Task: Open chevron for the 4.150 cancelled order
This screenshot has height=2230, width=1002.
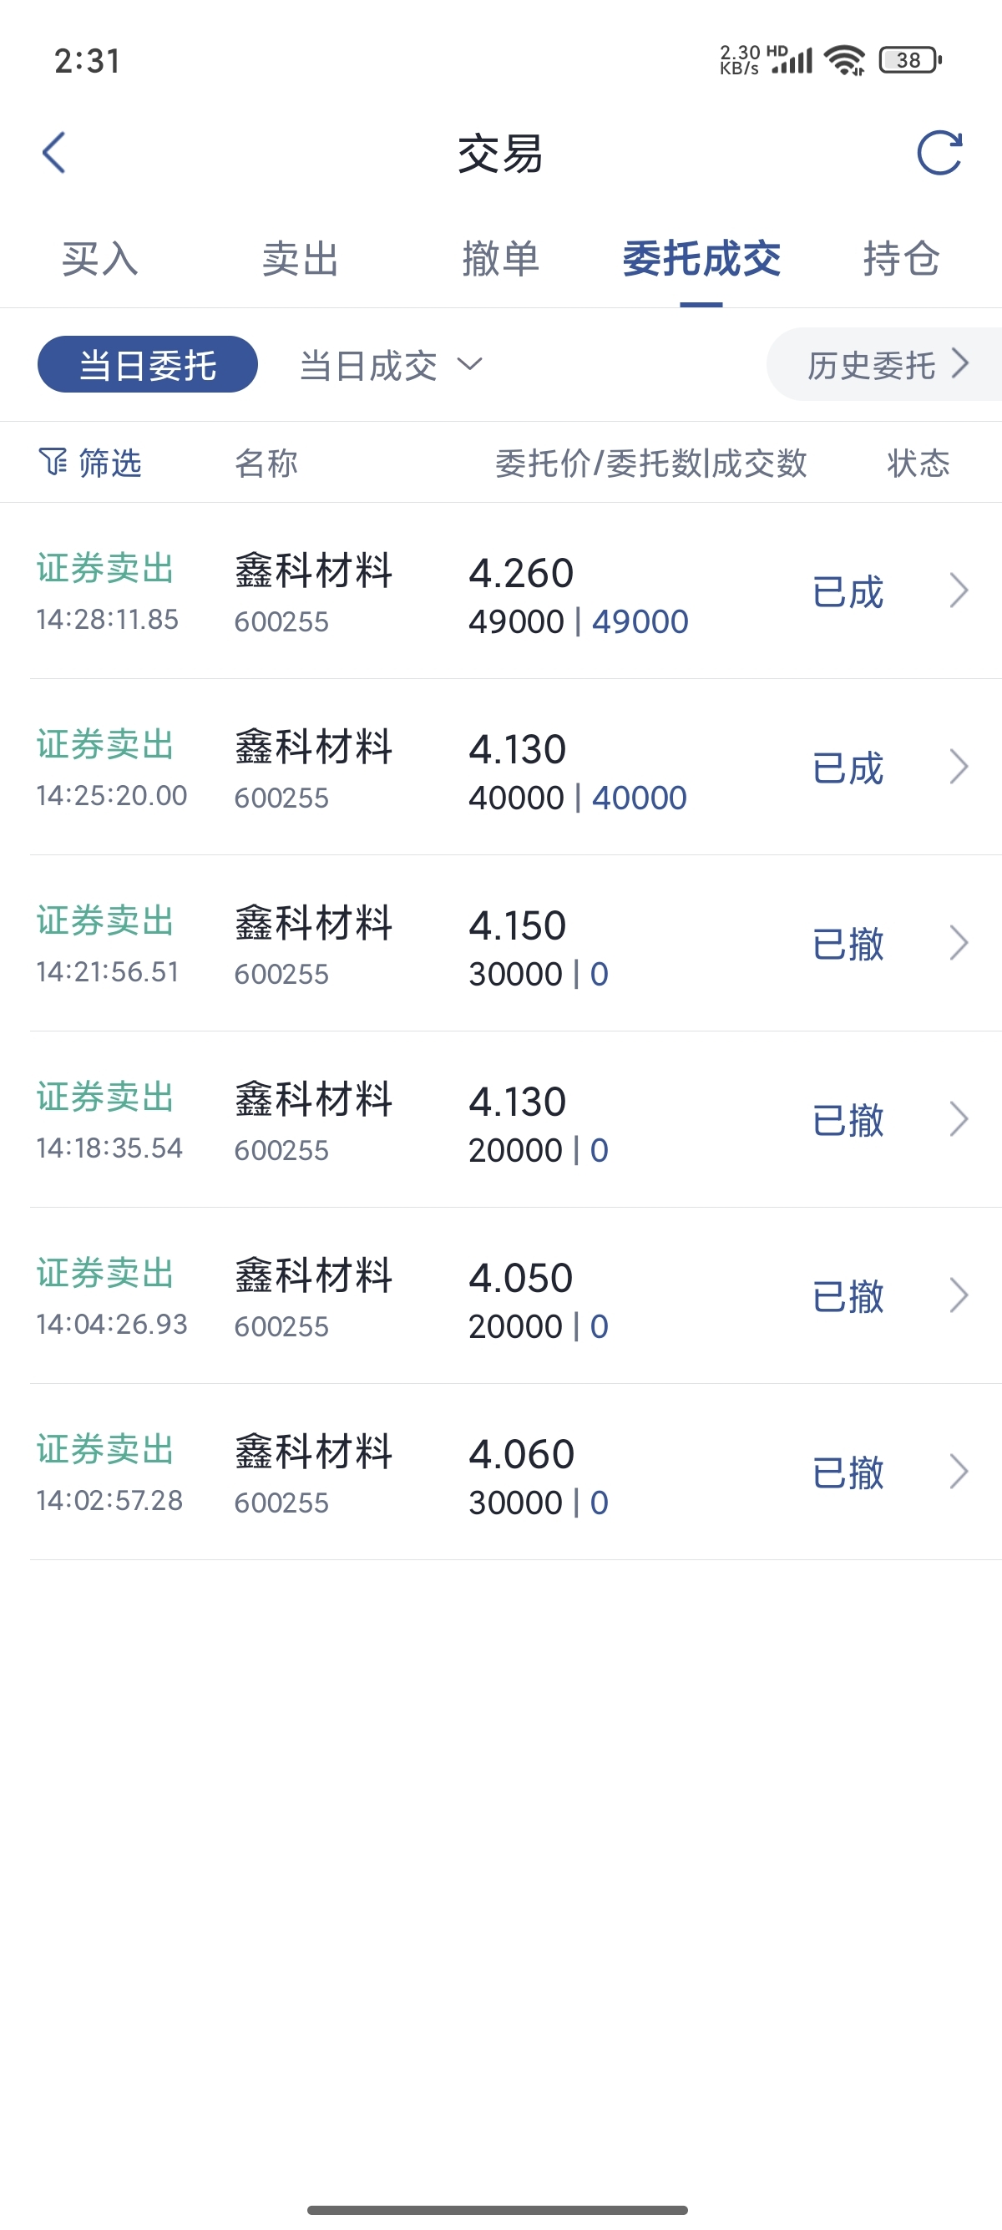Action: 958,944
